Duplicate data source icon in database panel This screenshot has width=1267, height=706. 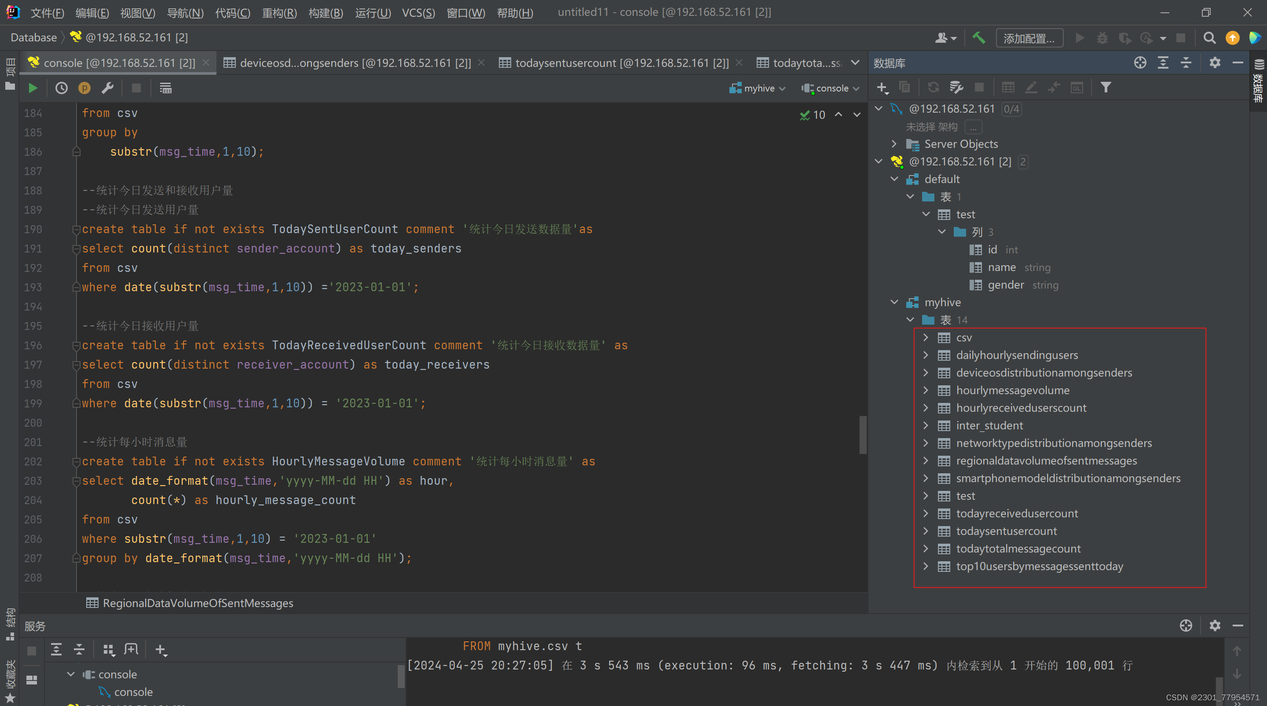pyautogui.click(x=904, y=88)
